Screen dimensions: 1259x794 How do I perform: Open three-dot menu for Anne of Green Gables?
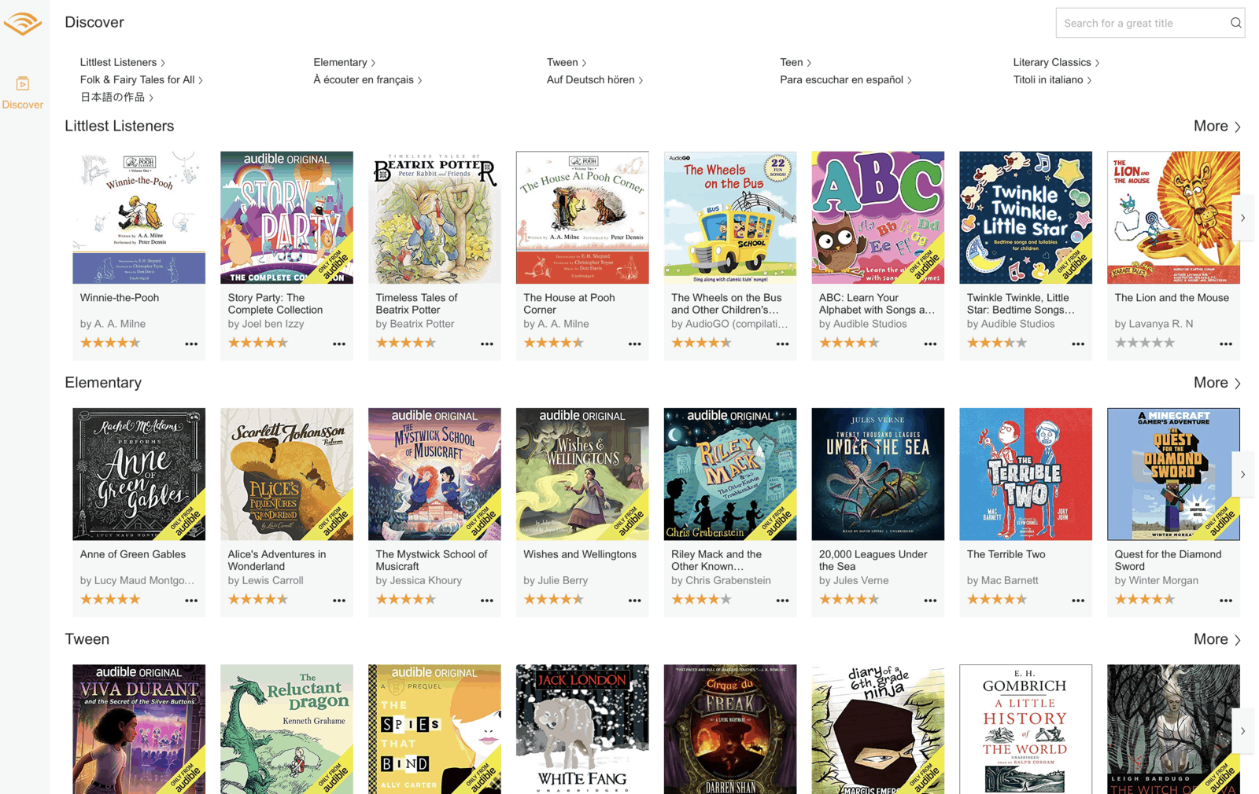coord(191,600)
